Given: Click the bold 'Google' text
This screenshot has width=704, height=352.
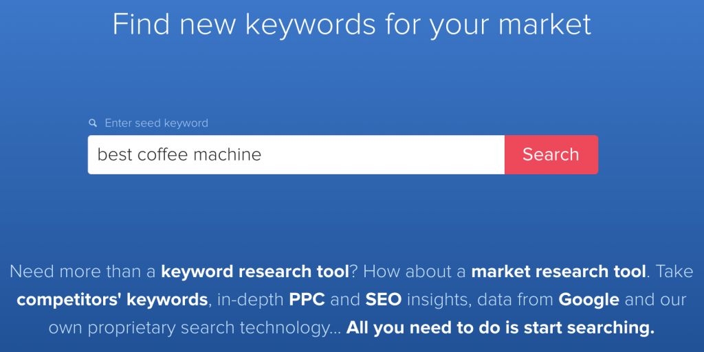Looking at the screenshot, I should point(588,300).
